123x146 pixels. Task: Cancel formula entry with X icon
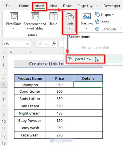[40, 44]
